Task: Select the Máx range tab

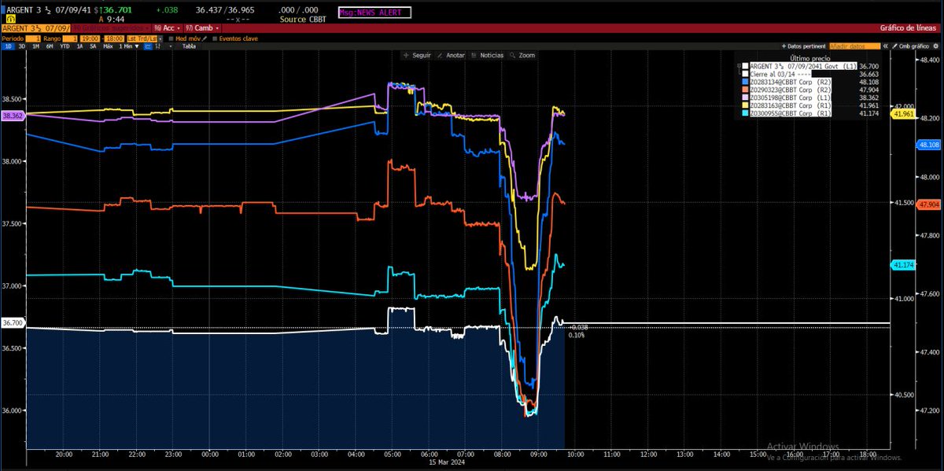Action: click(108, 46)
